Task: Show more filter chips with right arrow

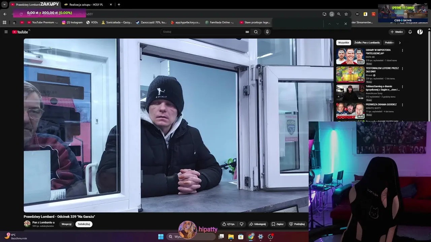Action: (x=400, y=43)
